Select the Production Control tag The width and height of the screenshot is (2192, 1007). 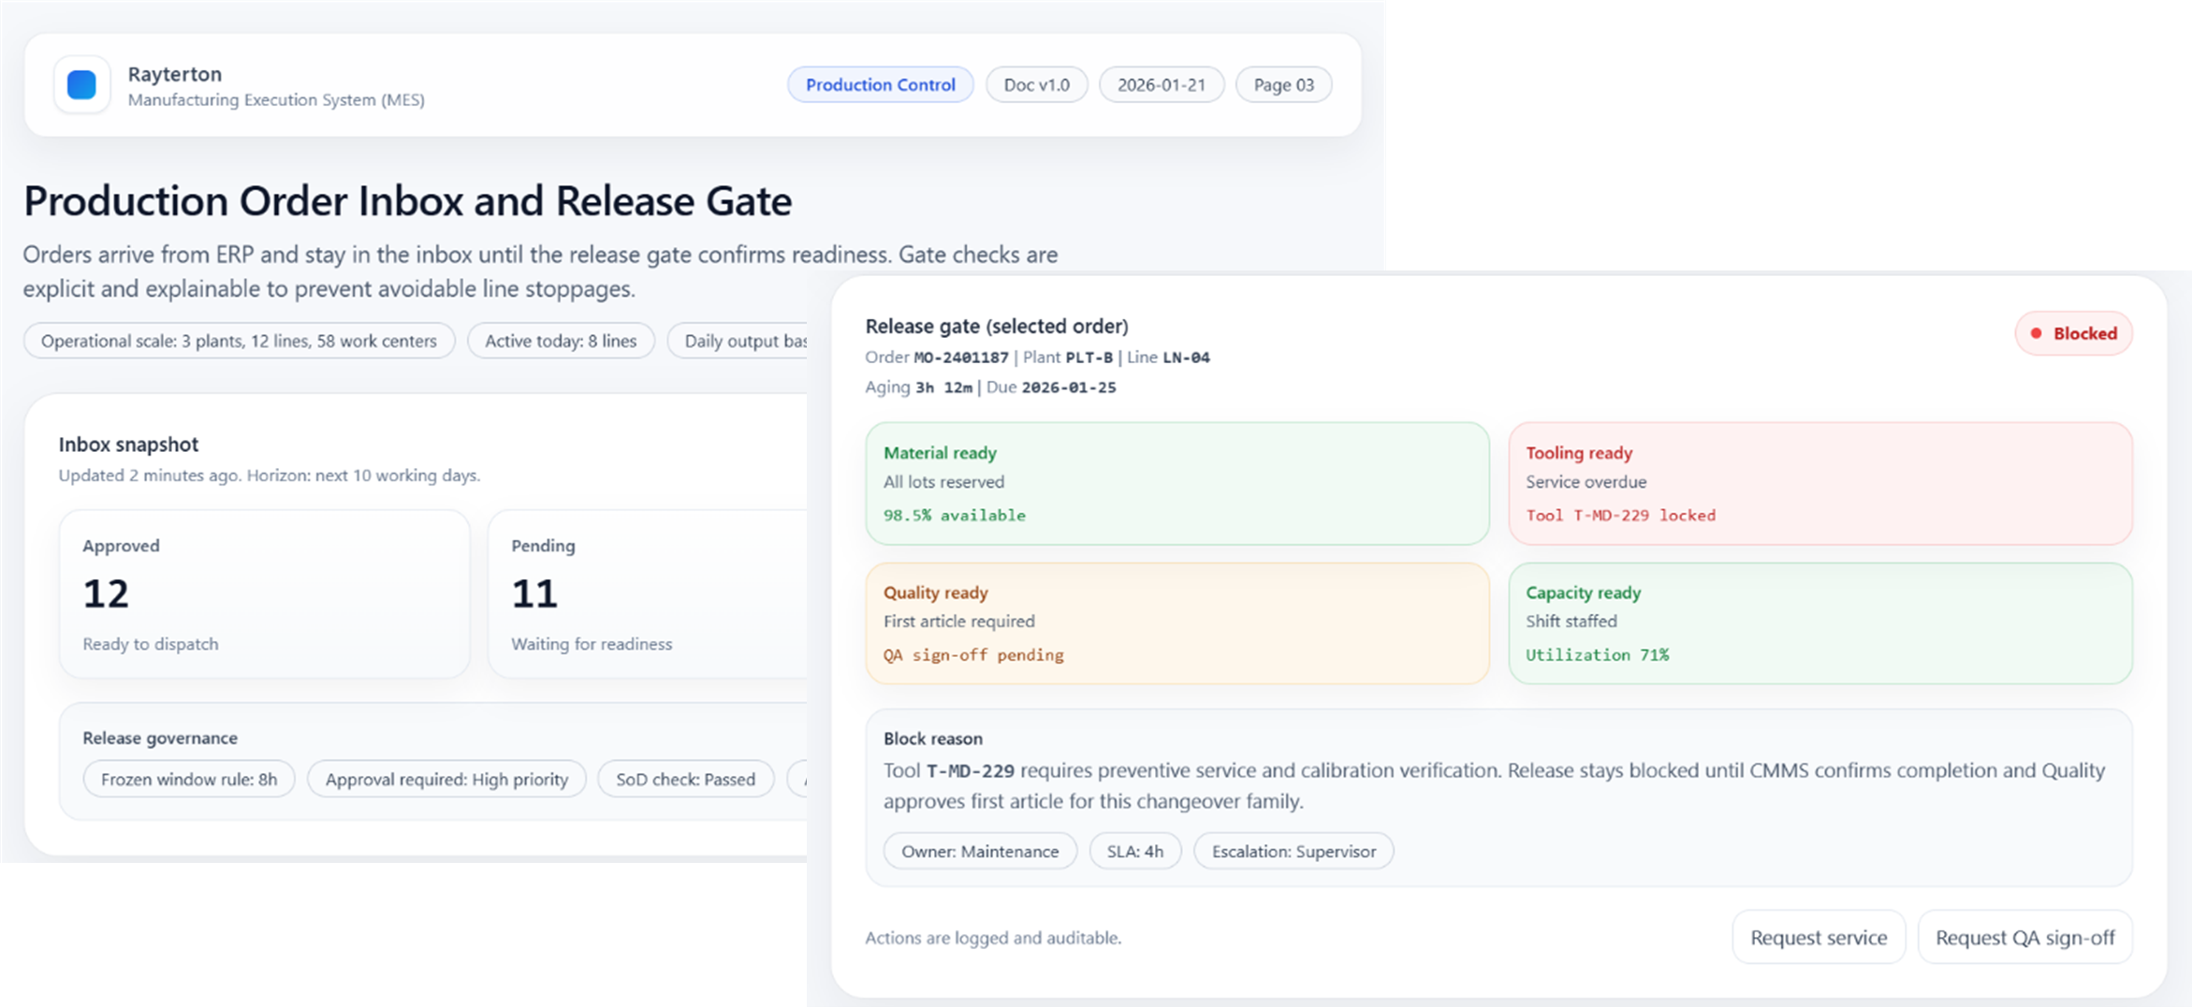point(880,85)
